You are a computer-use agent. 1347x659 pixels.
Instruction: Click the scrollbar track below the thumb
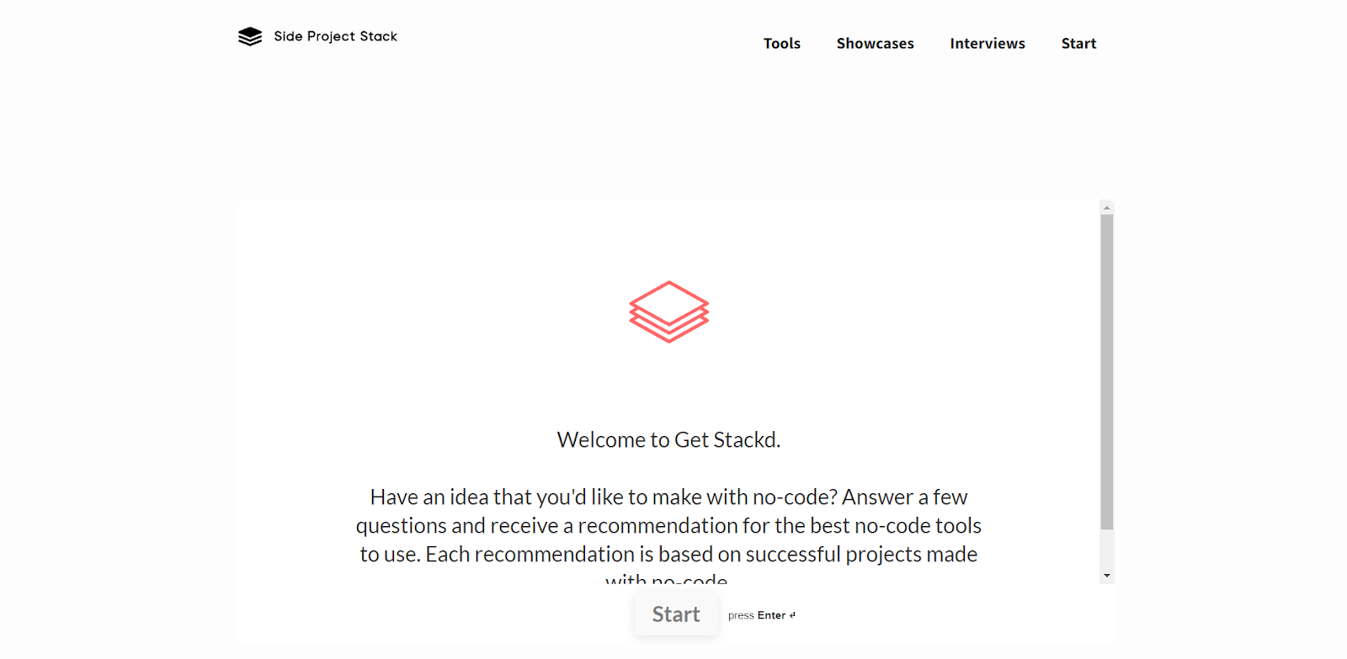[x=1107, y=550]
